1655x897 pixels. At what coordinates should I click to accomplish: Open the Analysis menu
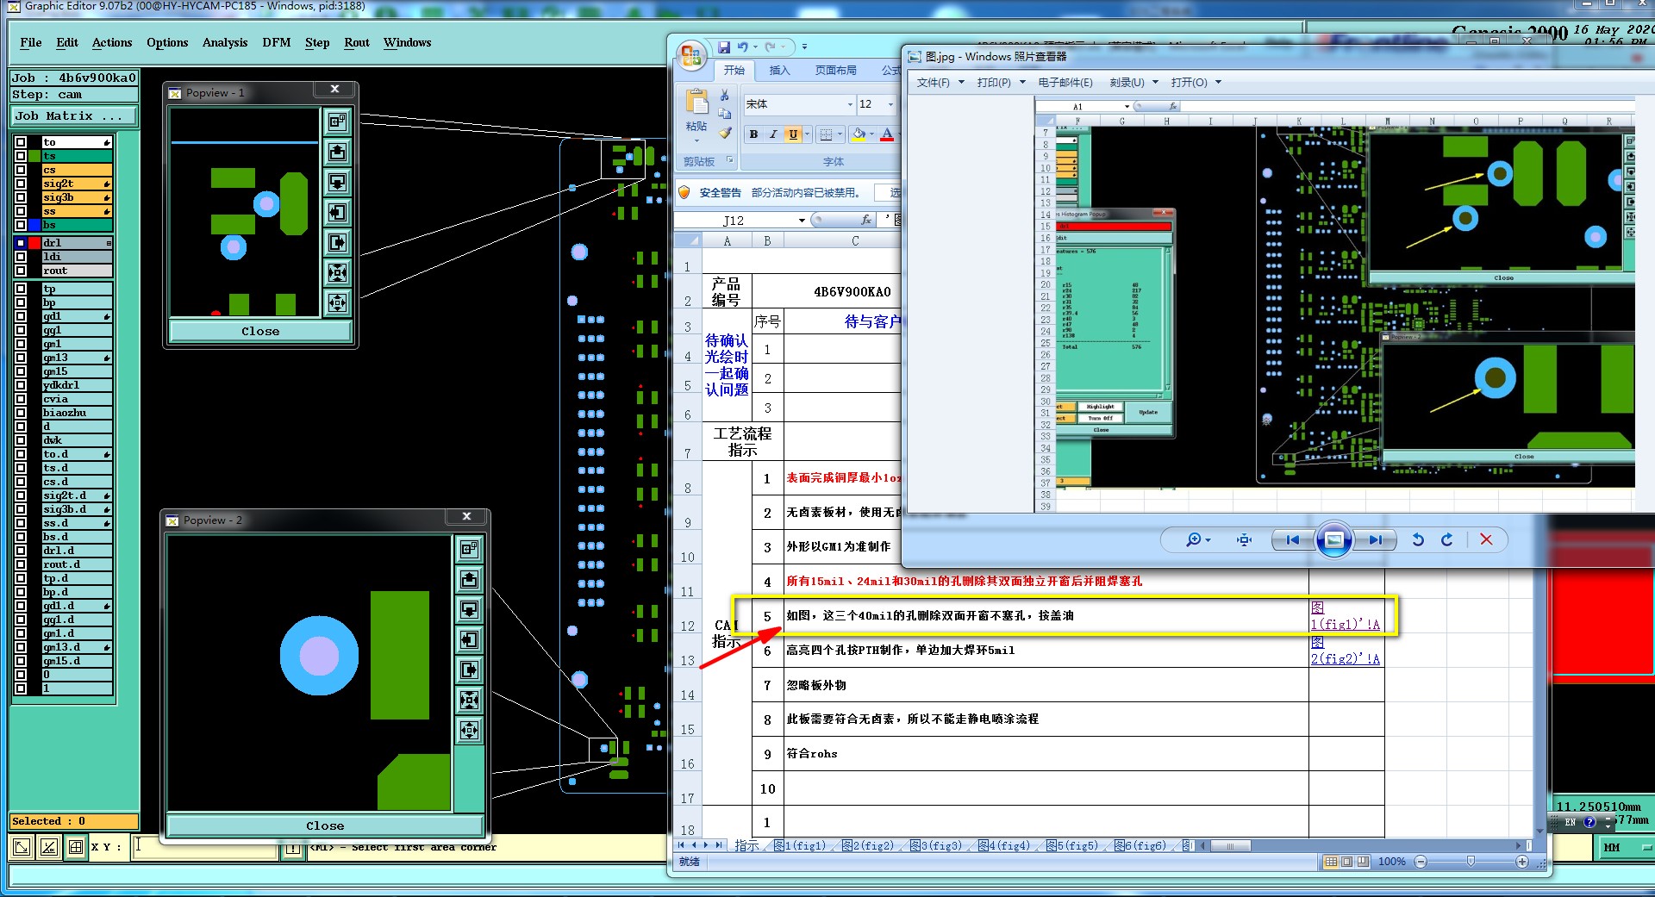[225, 42]
